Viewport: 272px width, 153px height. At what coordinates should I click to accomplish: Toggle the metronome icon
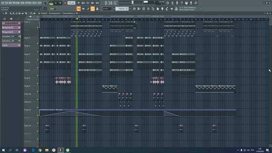(79, 3)
